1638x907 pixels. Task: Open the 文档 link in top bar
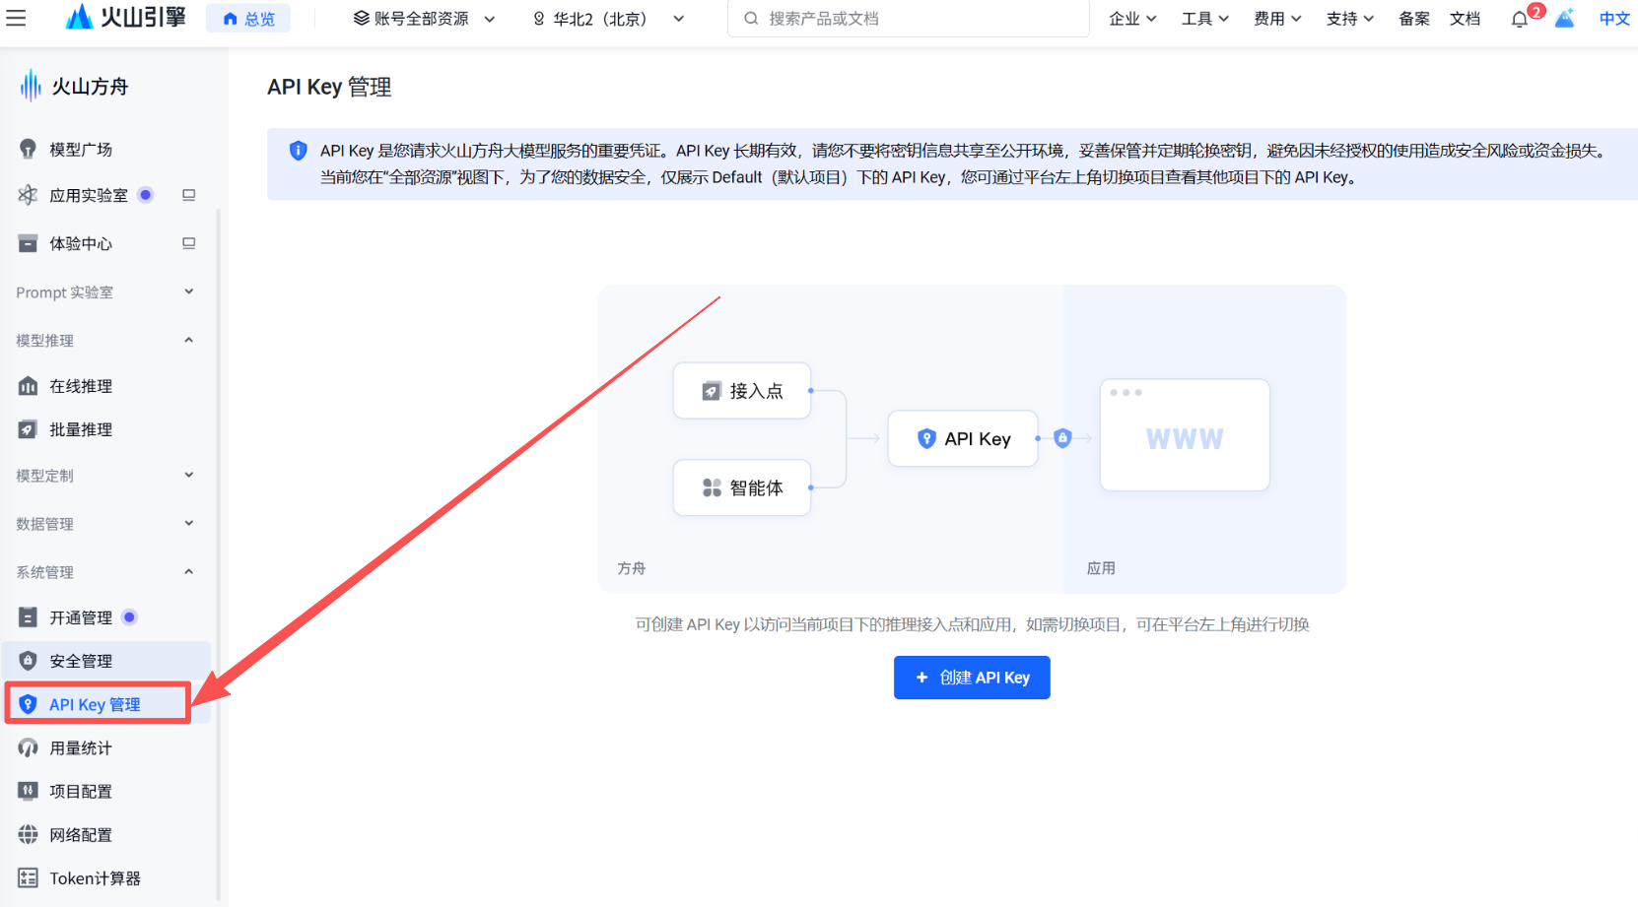click(x=1465, y=18)
